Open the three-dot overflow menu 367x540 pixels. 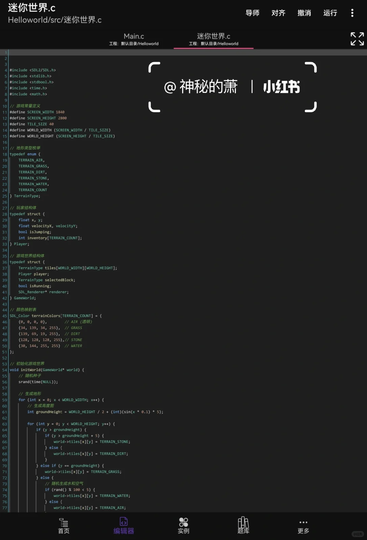[x=352, y=13]
